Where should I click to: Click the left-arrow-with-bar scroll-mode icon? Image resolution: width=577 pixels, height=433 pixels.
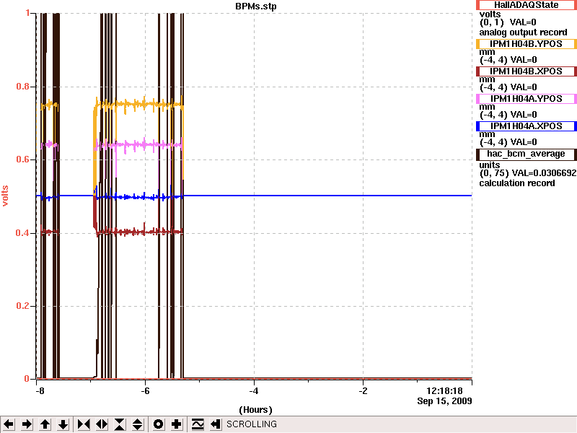click(216, 424)
